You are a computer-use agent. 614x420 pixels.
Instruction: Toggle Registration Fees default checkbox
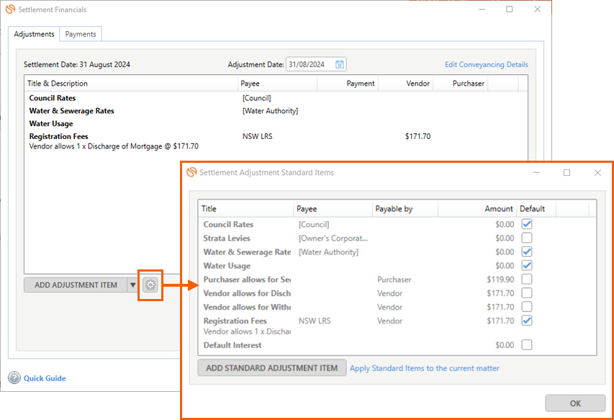[x=527, y=321]
